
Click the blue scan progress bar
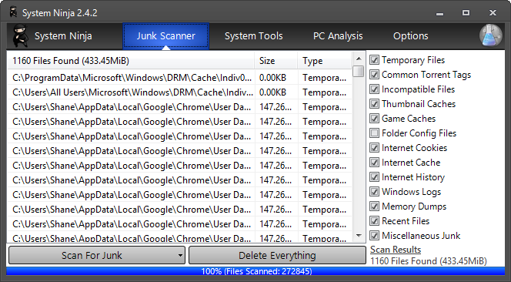[x=255, y=271]
